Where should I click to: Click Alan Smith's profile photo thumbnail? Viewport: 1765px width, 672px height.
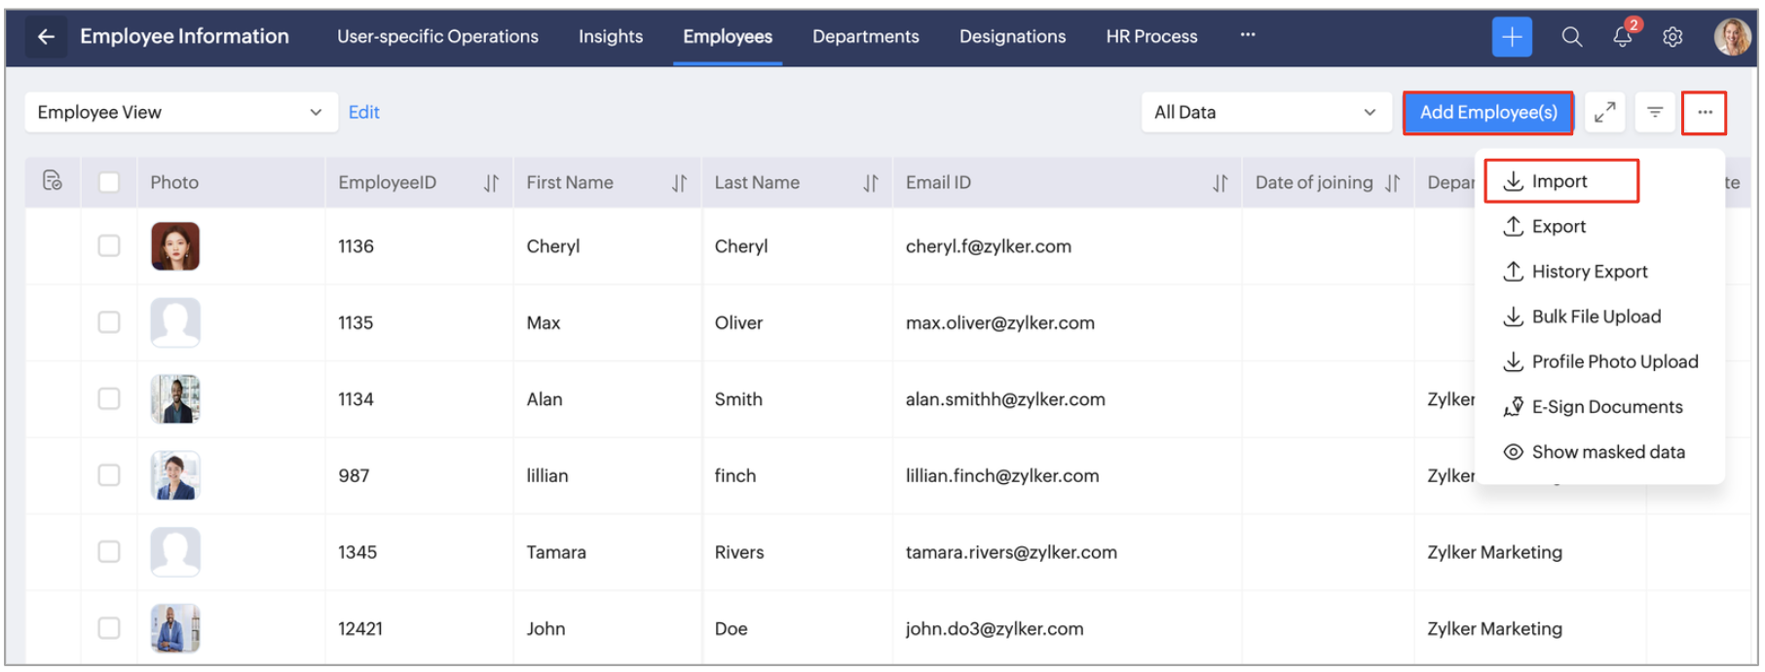(175, 399)
